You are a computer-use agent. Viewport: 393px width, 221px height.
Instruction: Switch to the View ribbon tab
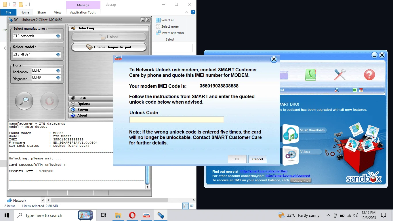[x=58, y=12]
